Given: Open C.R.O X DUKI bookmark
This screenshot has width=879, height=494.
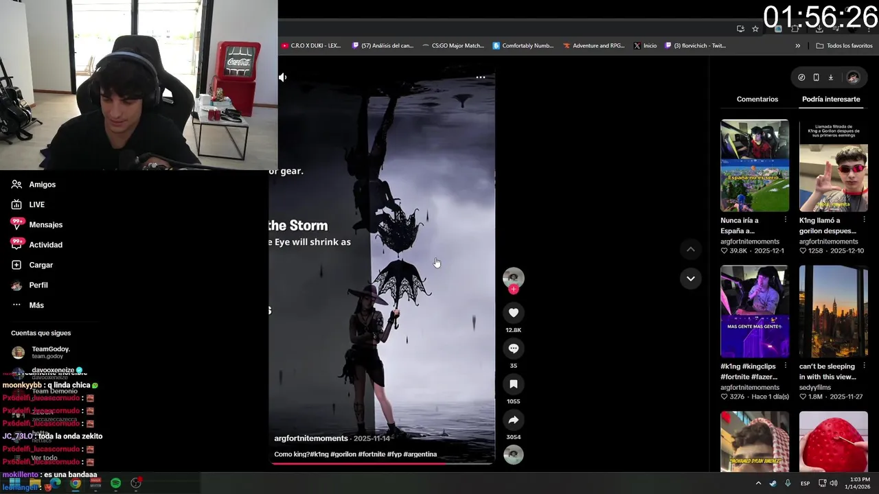Looking at the screenshot, I should point(311,46).
